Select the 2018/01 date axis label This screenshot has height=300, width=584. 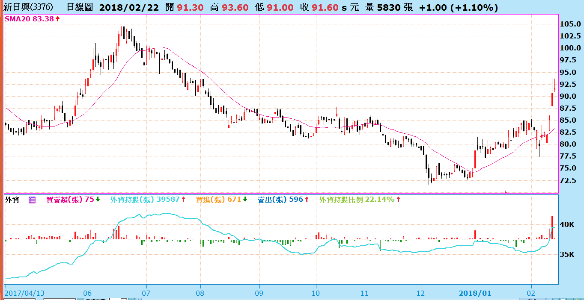(x=474, y=293)
